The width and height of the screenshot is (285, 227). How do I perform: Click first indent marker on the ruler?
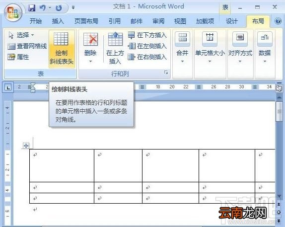pyautogui.click(x=33, y=85)
